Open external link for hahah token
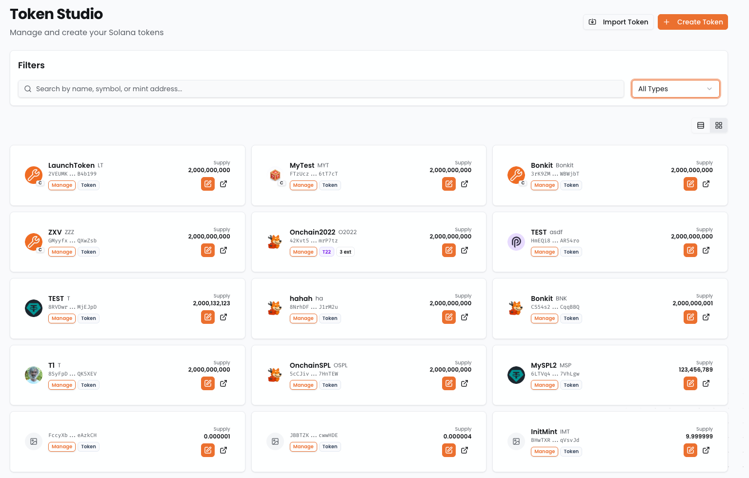This screenshot has height=478, width=749. pos(465,317)
